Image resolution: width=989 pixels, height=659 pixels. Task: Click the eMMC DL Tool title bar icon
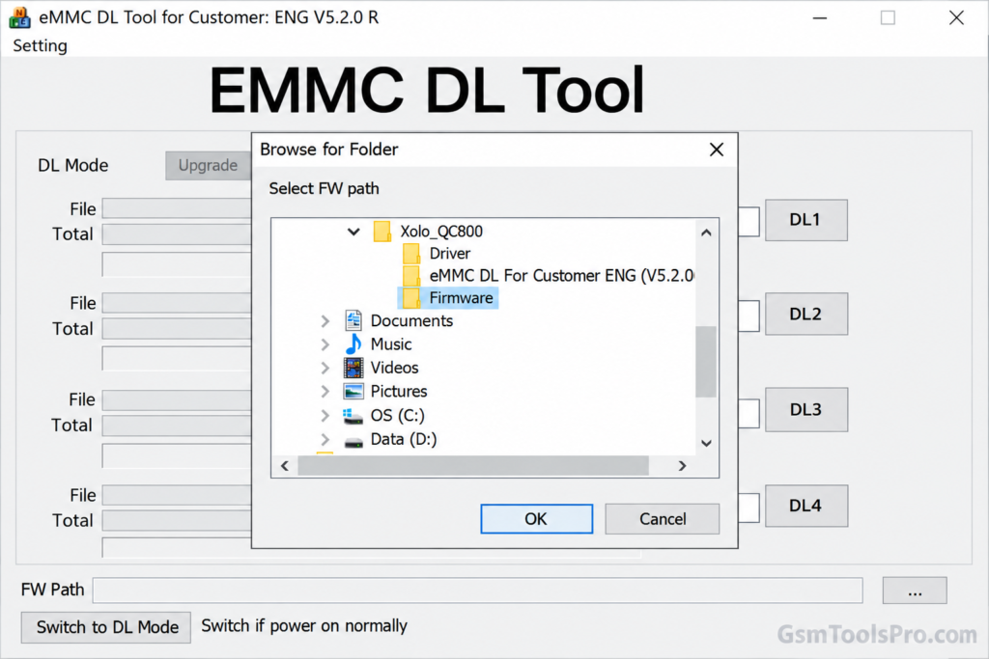point(19,17)
